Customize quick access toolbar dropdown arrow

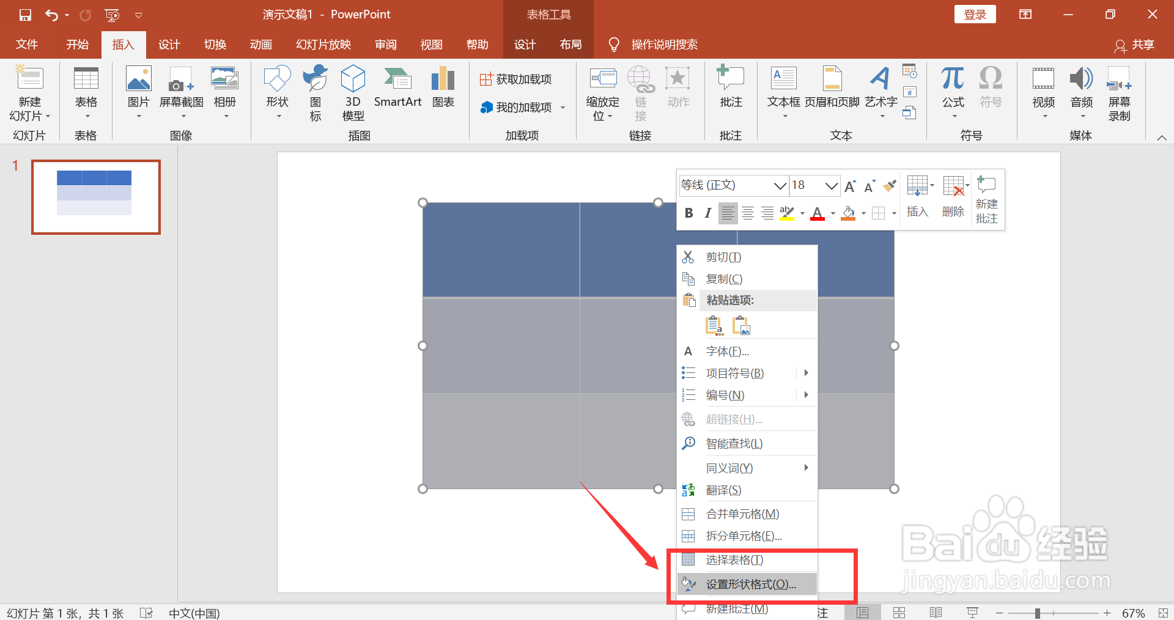point(139,15)
